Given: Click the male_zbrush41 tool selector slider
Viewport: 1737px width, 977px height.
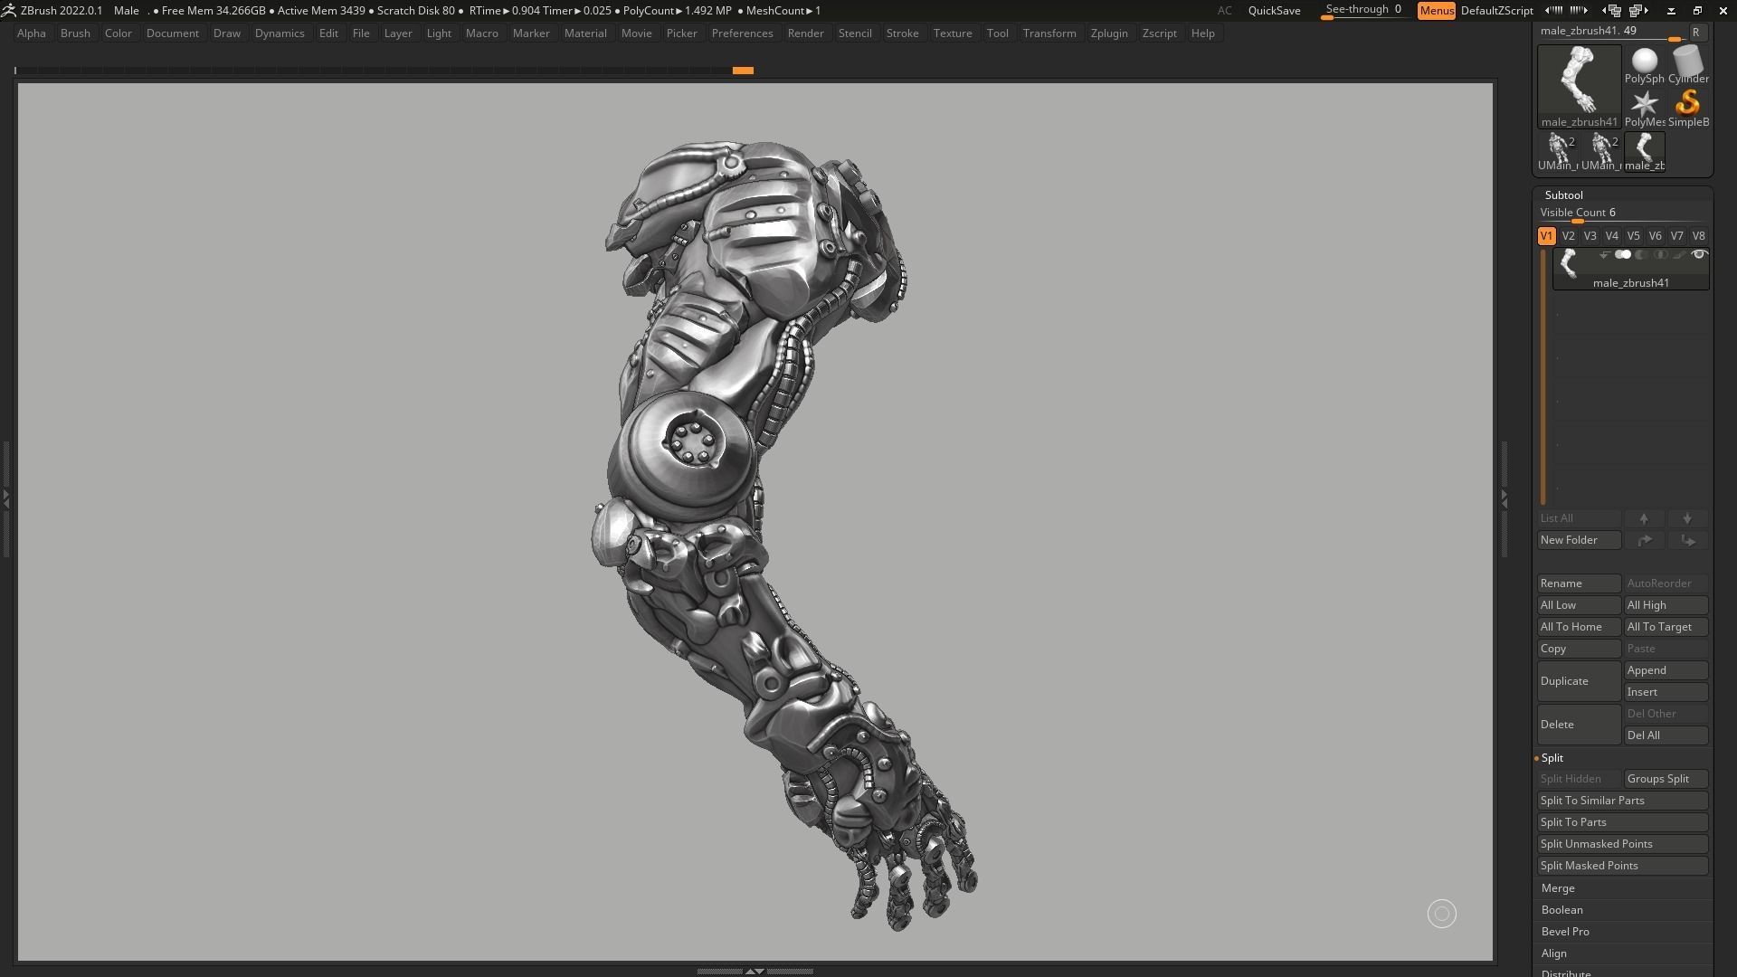Looking at the screenshot, I should (x=1611, y=33).
